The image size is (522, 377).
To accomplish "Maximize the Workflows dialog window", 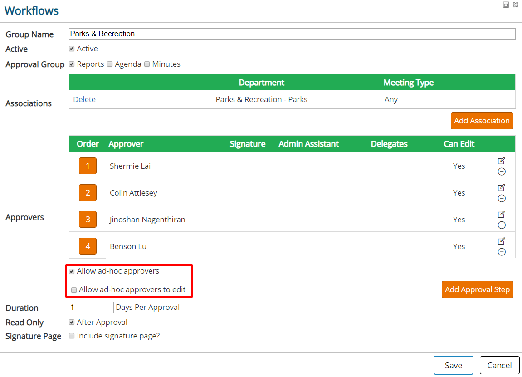I will tap(506, 5).
